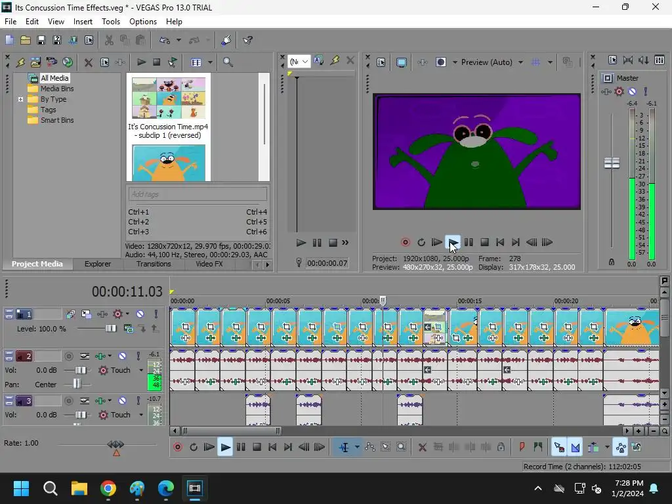Click the Add tags input field
Image resolution: width=672 pixels, height=504 pixels.
pyautogui.click(x=198, y=194)
